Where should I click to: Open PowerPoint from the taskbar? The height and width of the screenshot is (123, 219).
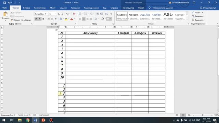(43, 120)
